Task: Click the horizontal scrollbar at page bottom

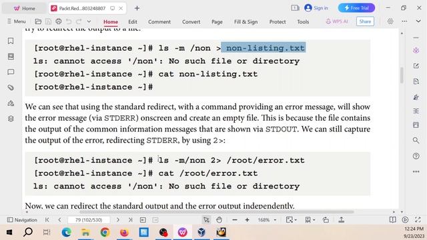Action: coord(216,212)
